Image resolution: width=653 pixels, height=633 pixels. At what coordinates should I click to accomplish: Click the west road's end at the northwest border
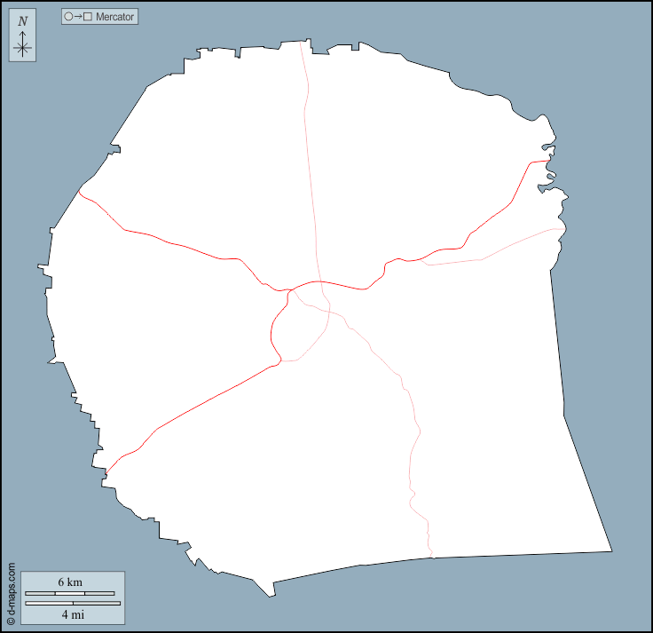(x=80, y=189)
